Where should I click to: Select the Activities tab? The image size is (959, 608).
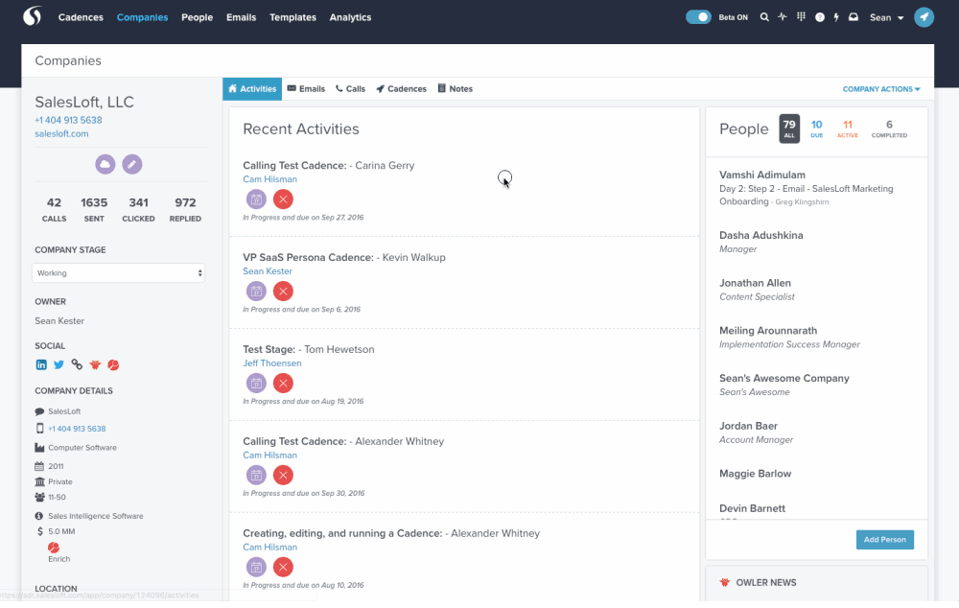(x=252, y=88)
